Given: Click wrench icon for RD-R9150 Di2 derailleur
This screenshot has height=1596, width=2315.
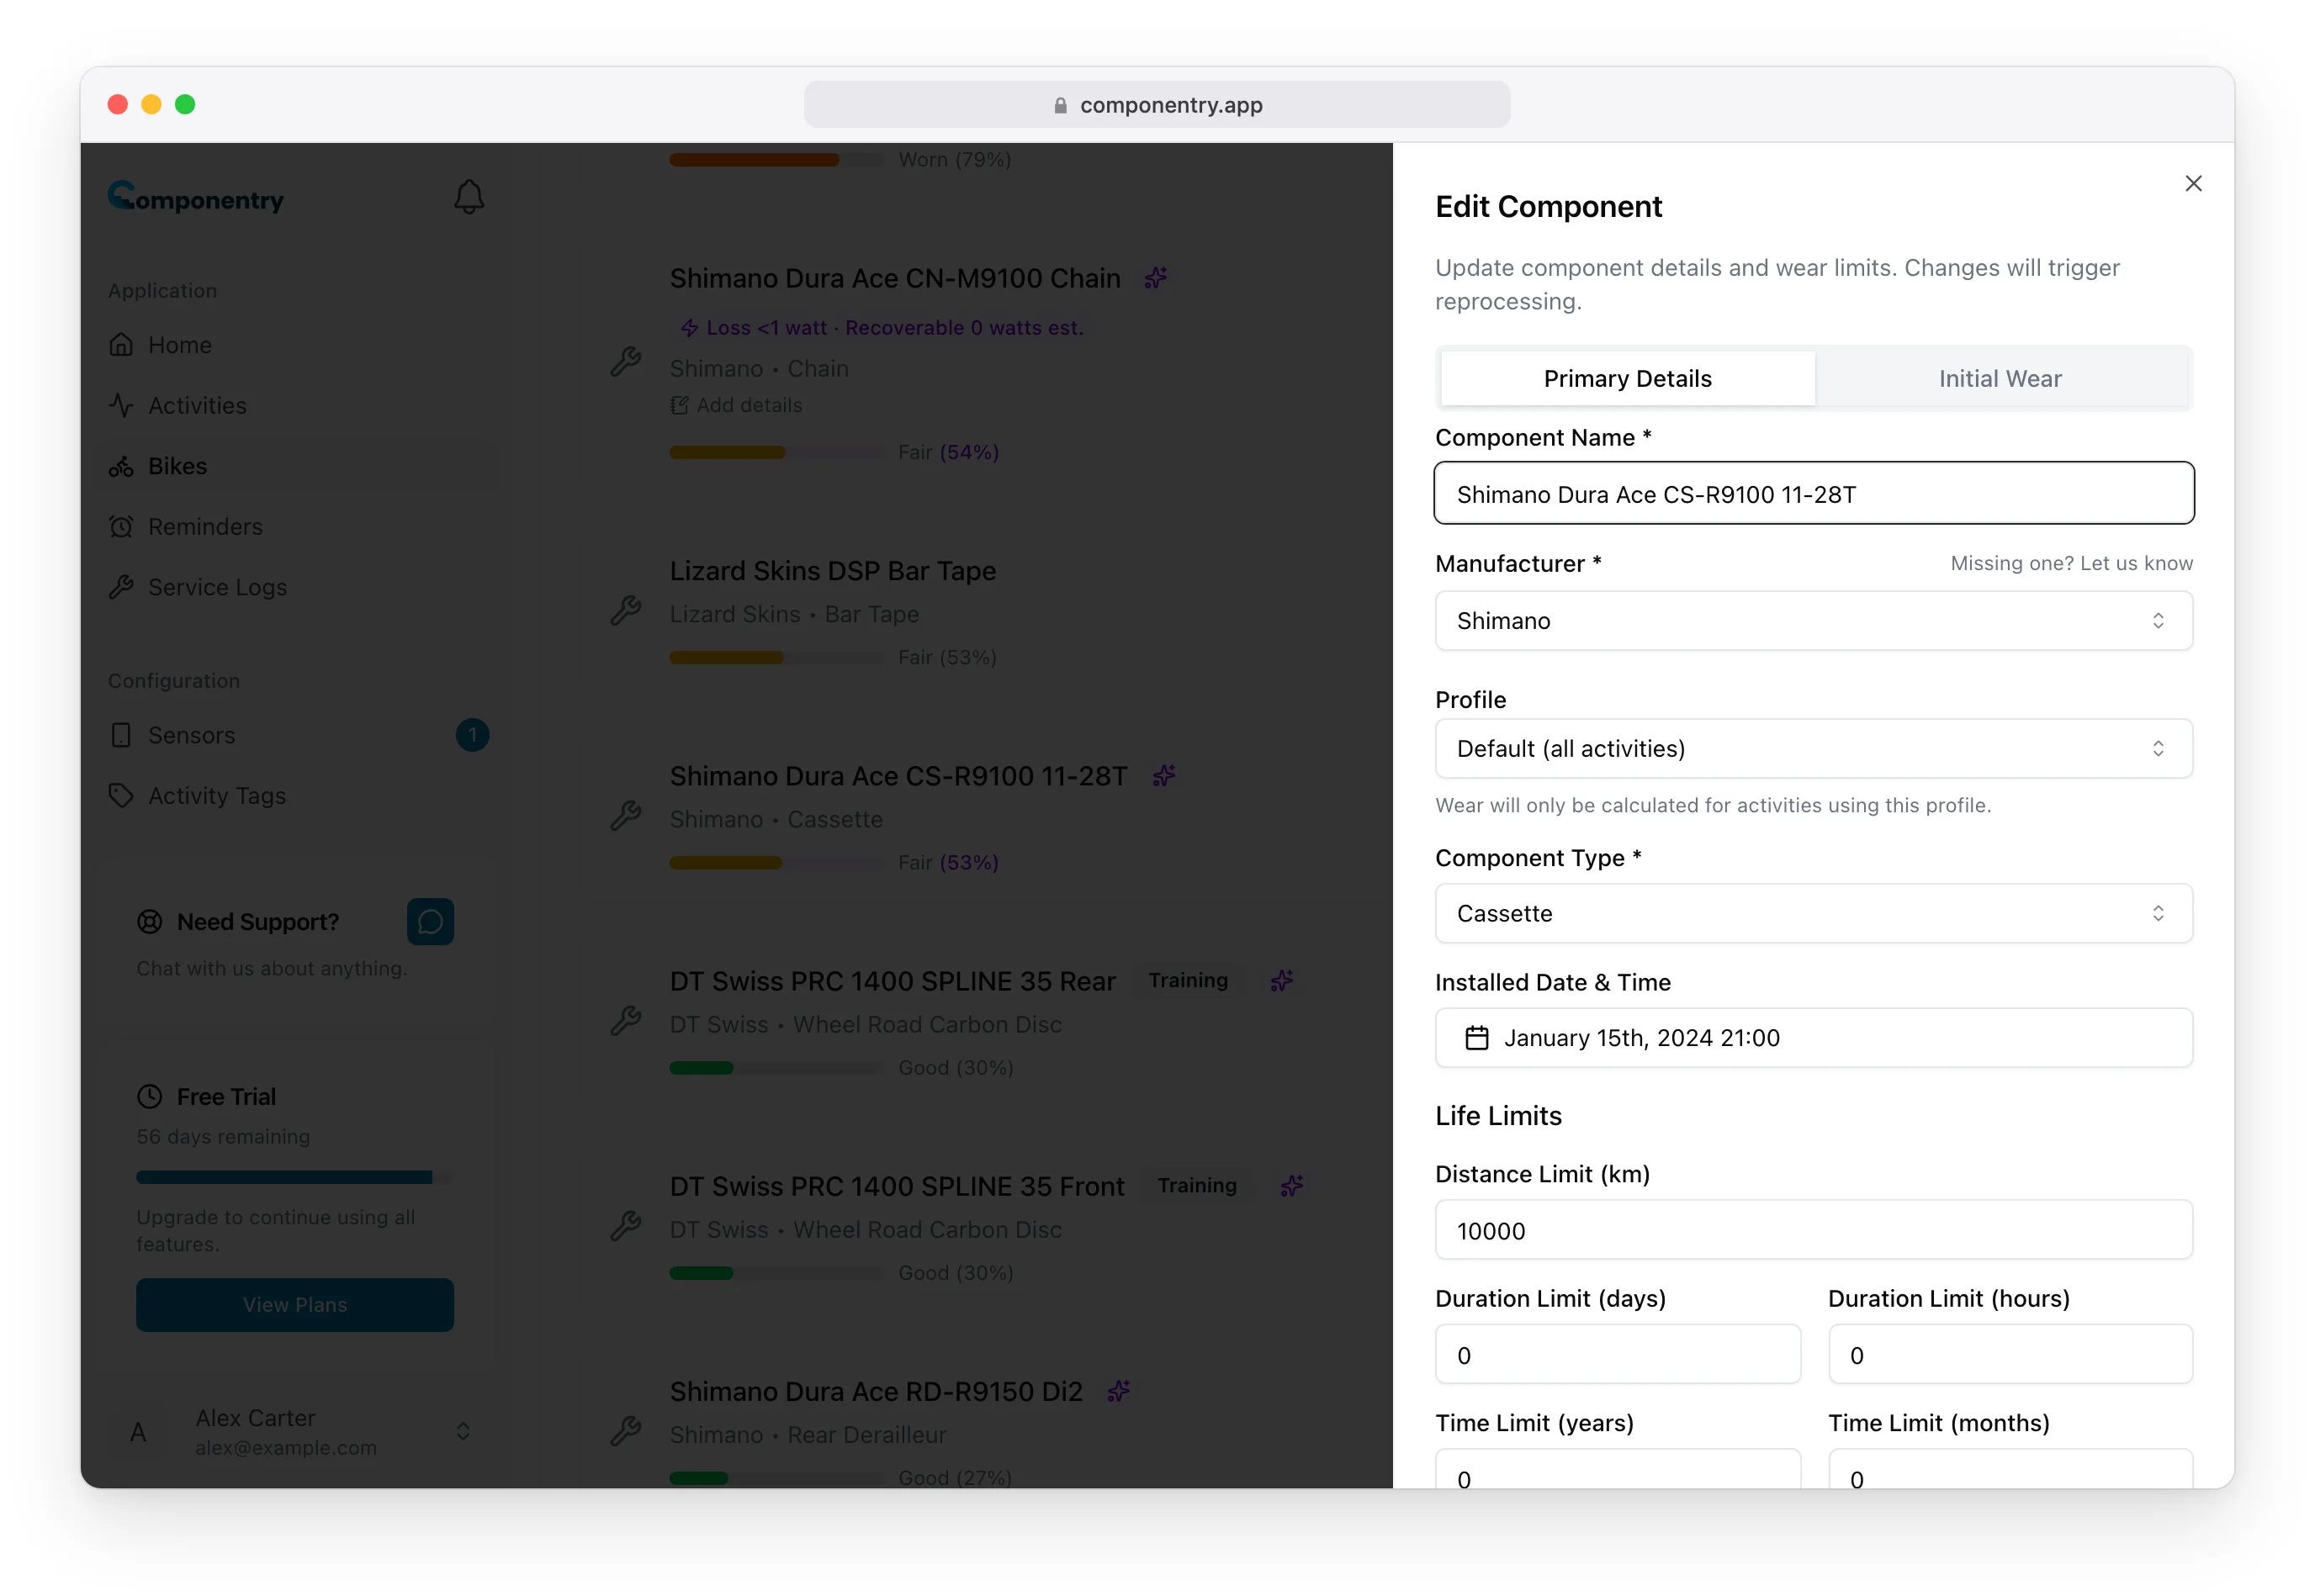Looking at the screenshot, I should pyautogui.click(x=626, y=1431).
